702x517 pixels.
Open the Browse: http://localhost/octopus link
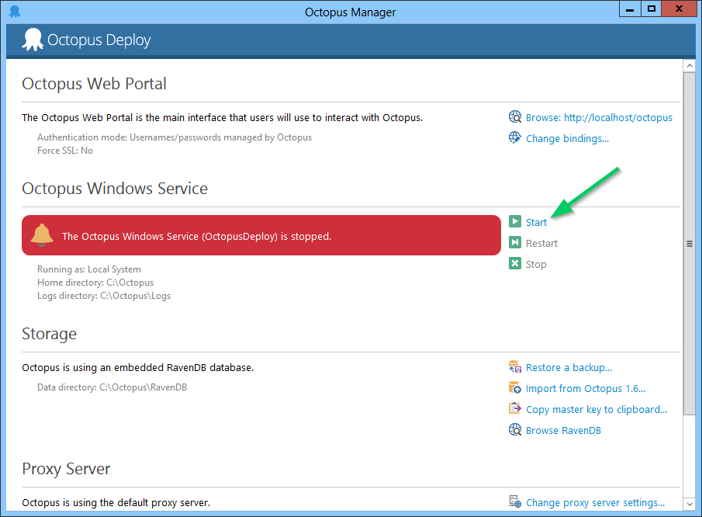coord(599,118)
